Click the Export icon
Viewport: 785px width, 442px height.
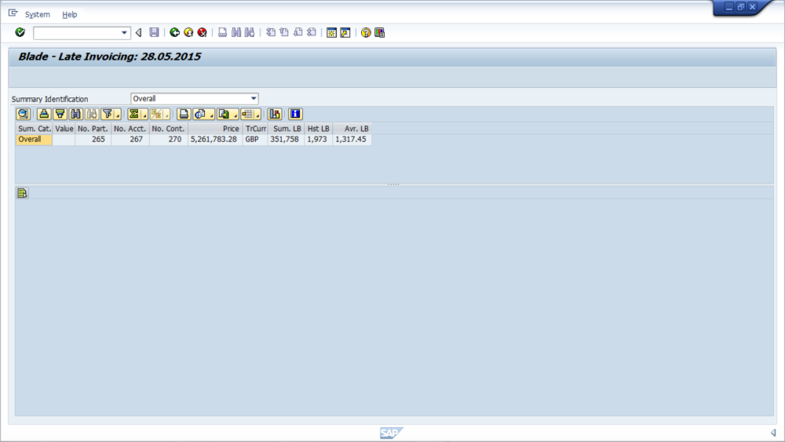pos(225,114)
